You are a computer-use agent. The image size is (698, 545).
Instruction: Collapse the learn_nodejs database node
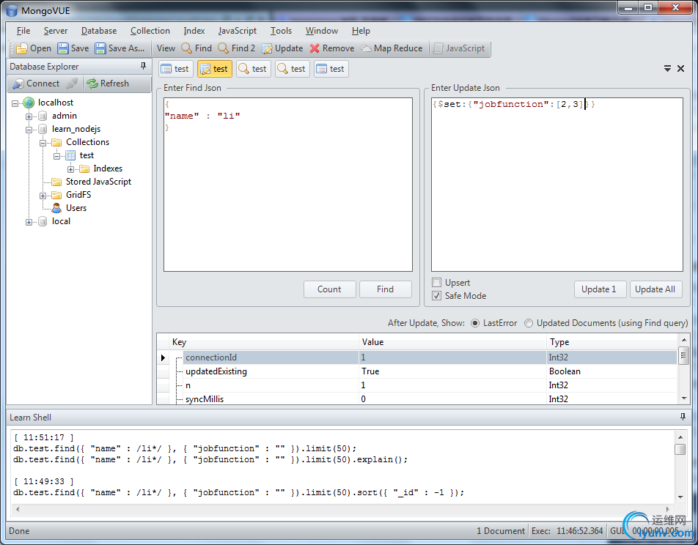pos(29,129)
